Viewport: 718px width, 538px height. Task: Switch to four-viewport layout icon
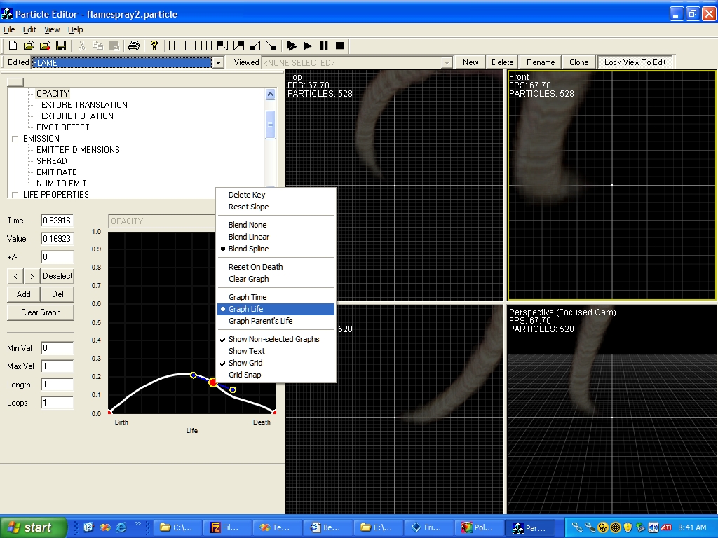point(174,46)
